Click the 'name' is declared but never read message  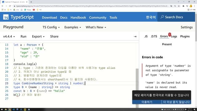click(x=166, y=85)
